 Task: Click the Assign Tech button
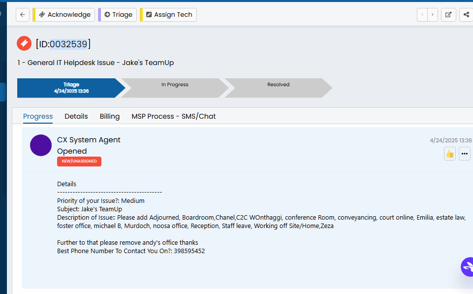pos(168,15)
